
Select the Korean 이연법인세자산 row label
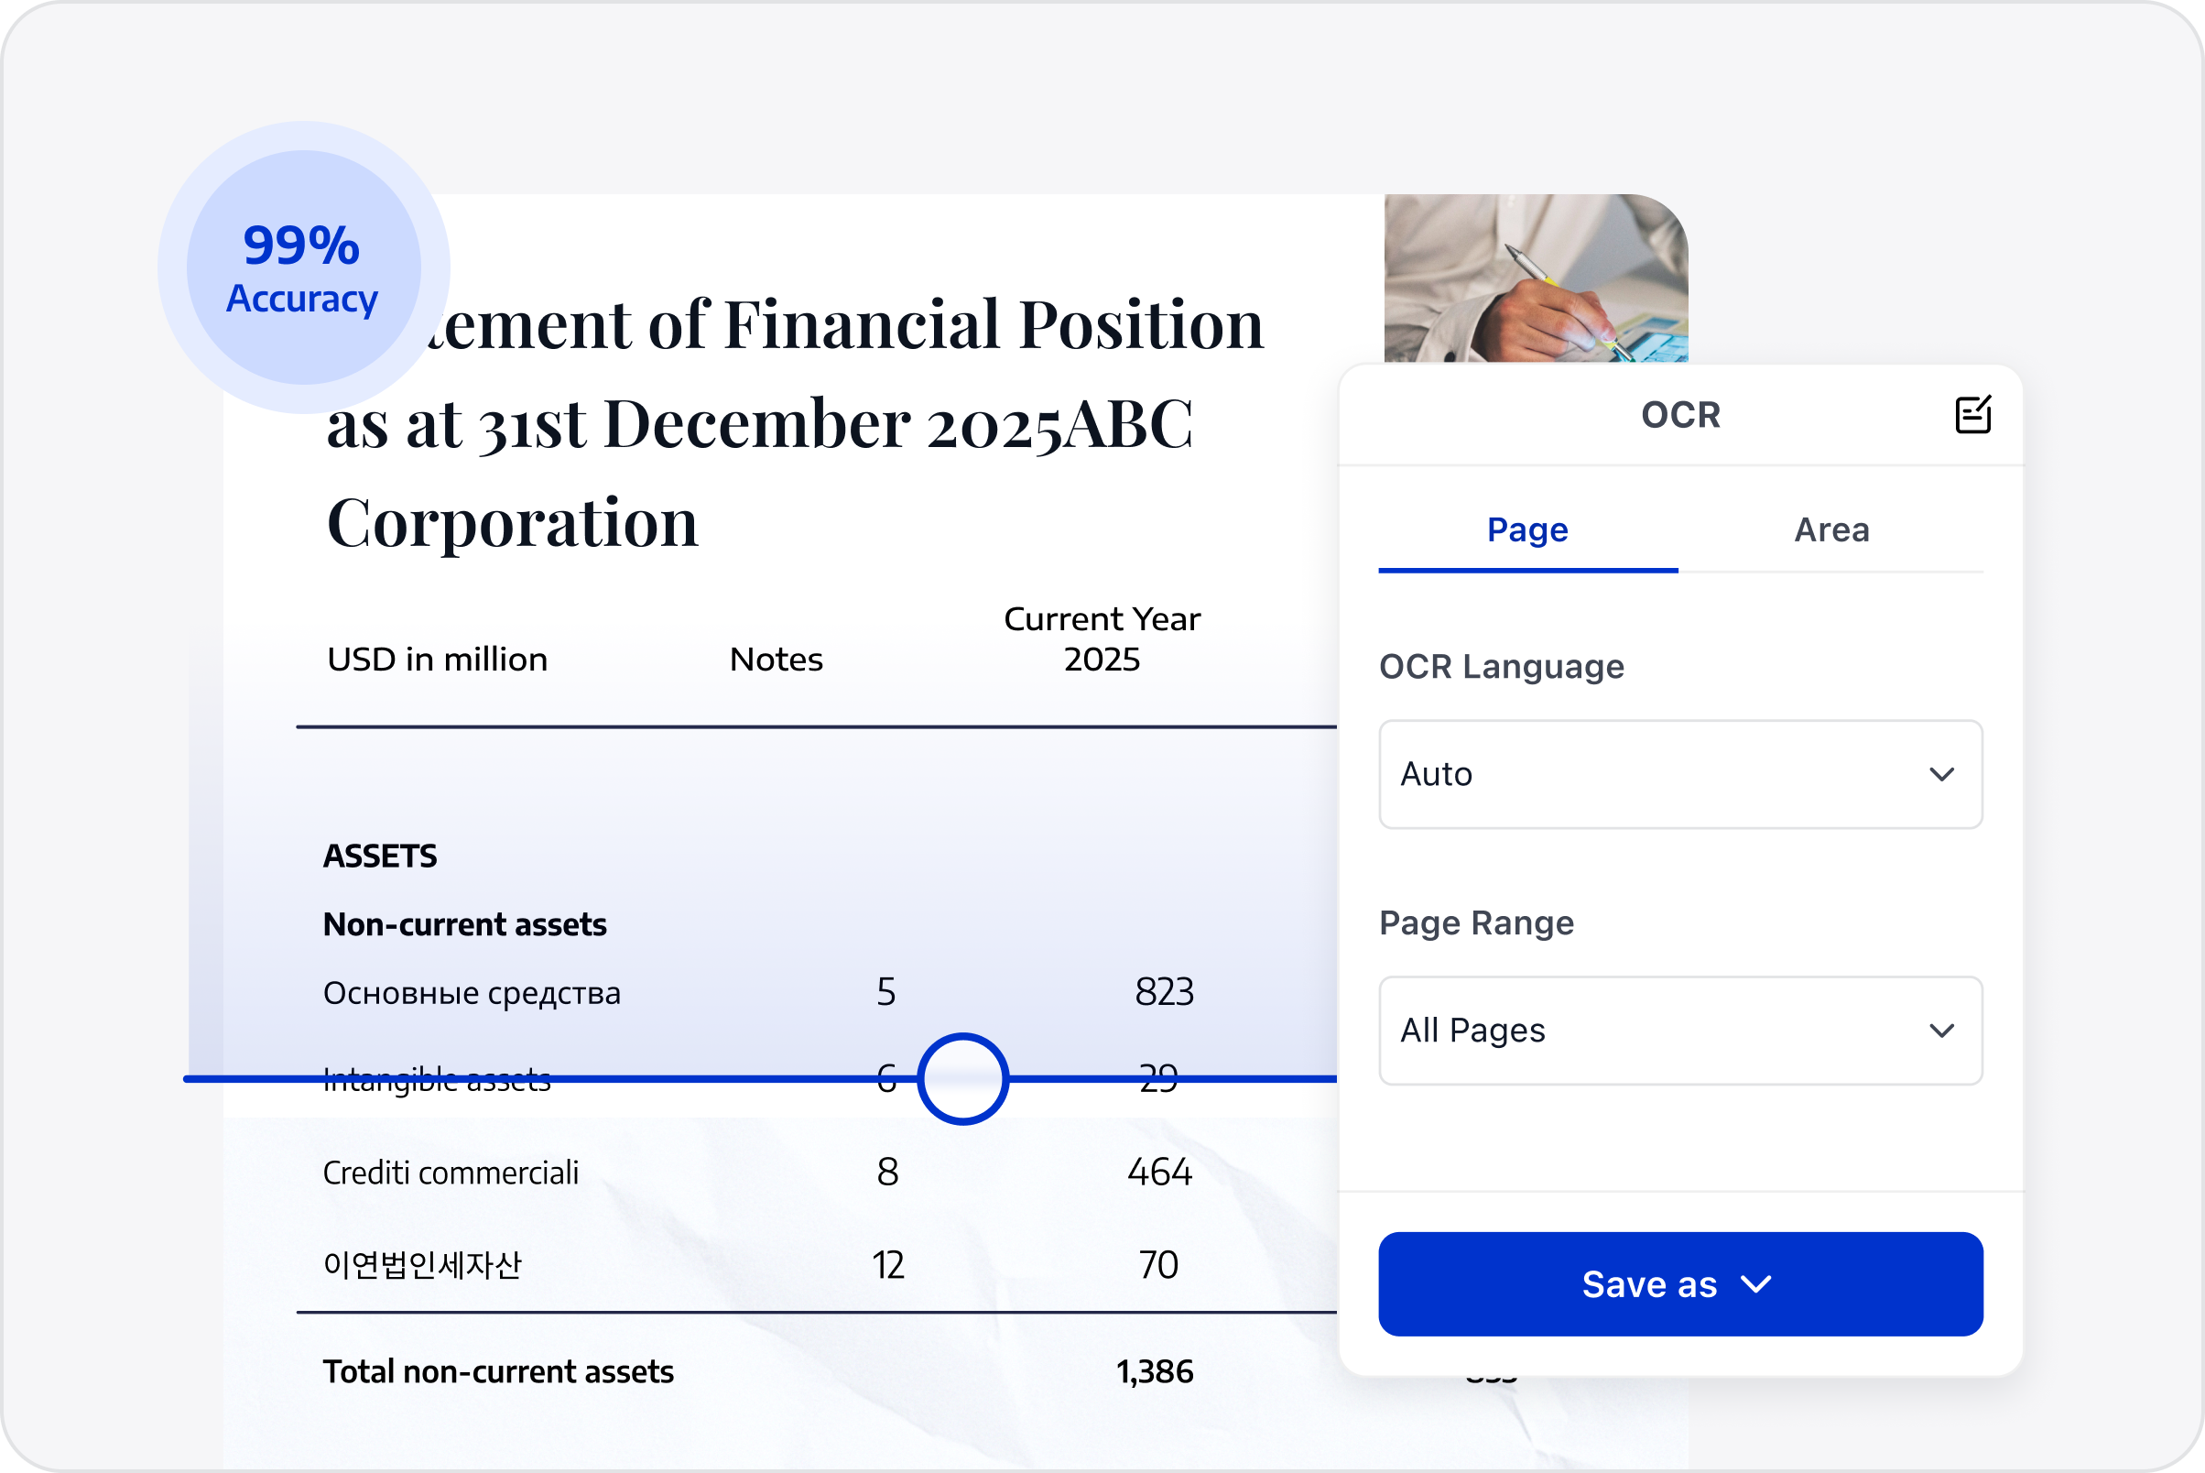click(x=421, y=1264)
